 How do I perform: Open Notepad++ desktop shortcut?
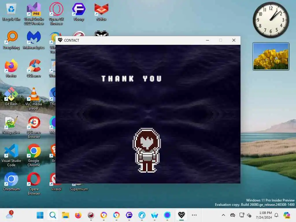11,125
